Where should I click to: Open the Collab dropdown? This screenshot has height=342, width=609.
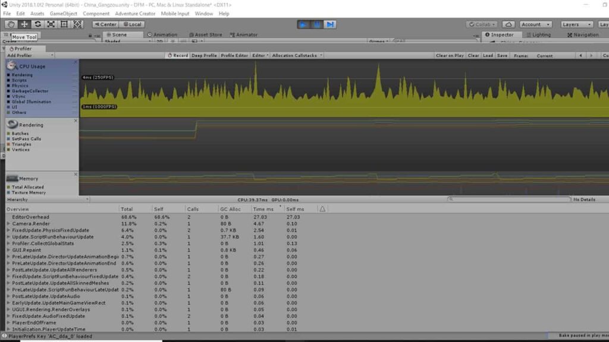pos(482,24)
